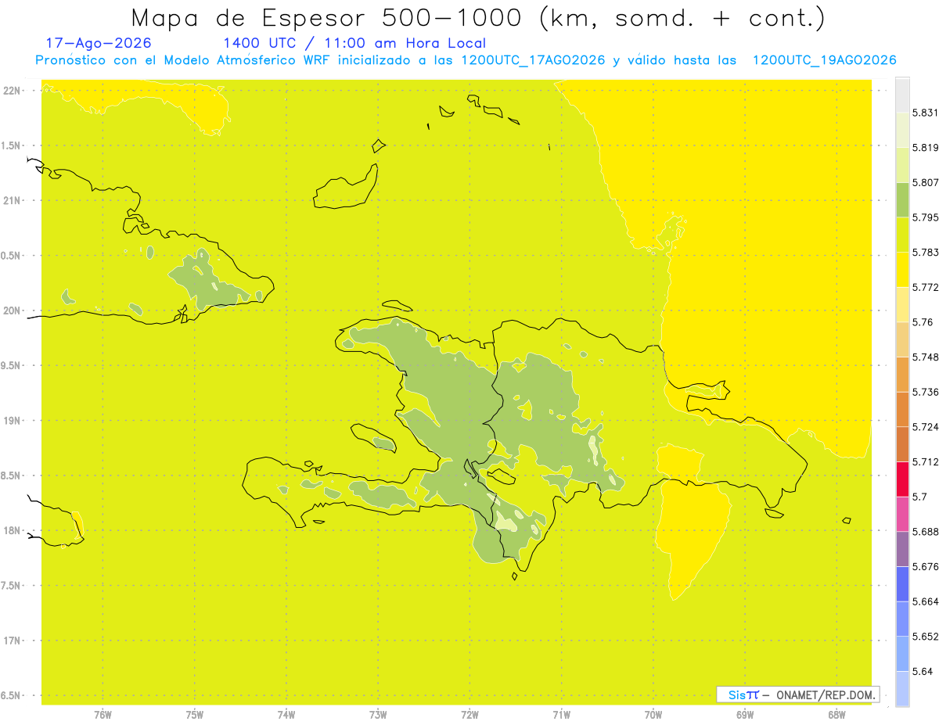Click the time label '1400 UTC / 11:00 am Hora Local'
The image size is (939, 725).
tap(354, 43)
